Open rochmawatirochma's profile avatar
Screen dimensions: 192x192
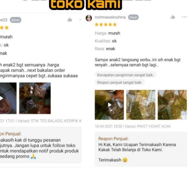(89, 18)
